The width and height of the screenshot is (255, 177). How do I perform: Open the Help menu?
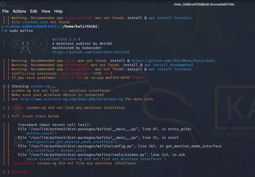(58, 11)
